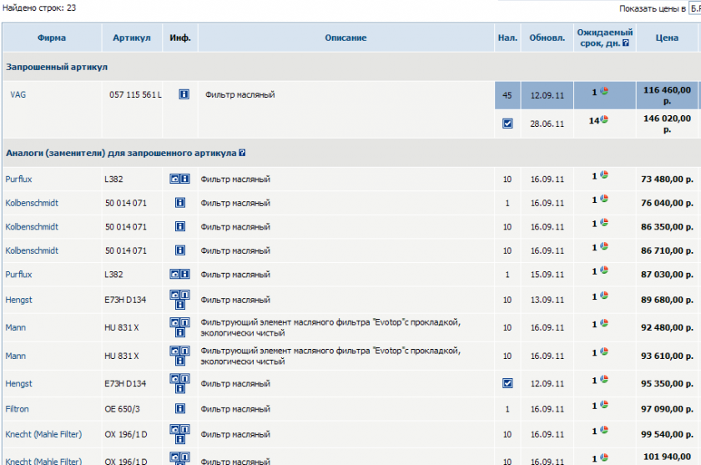Open Filtron brand link
Viewport: 701px width, 465px height.
(x=17, y=409)
